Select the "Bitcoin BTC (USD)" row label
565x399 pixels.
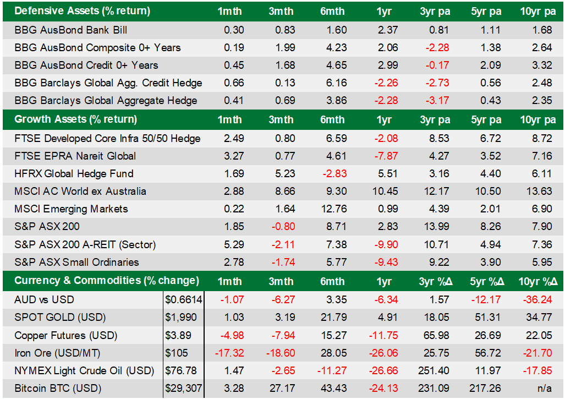pyautogui.click(x=58, y=389)
